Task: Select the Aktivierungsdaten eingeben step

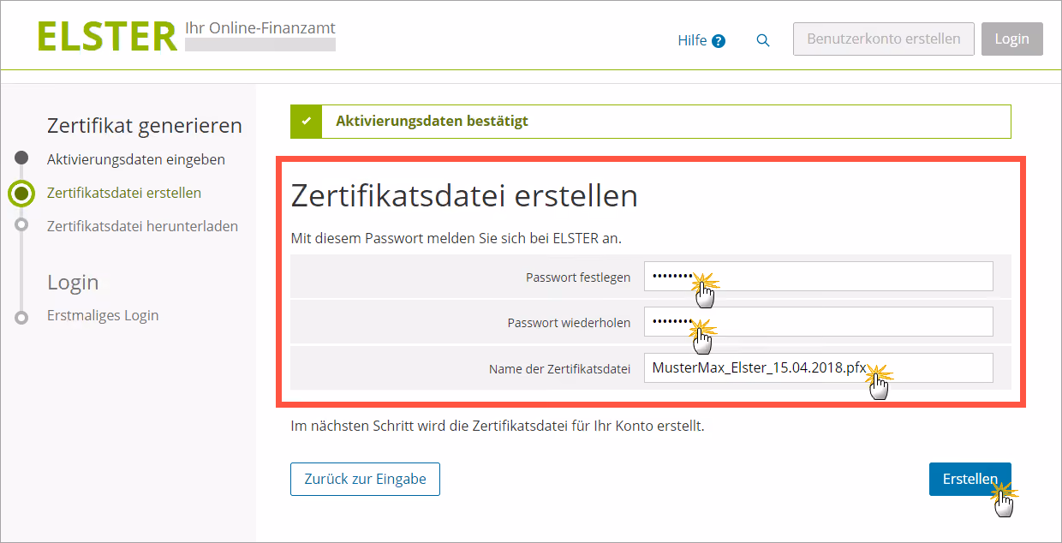Action: 136,159
